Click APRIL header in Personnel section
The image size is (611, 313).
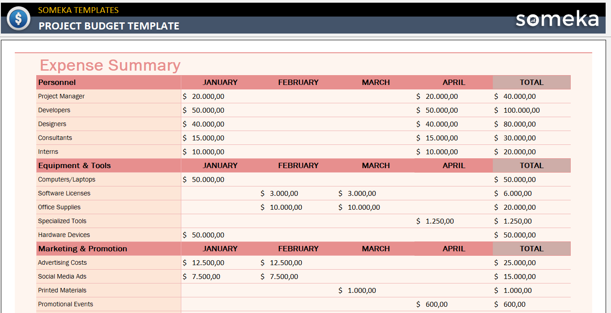point(454,82)
